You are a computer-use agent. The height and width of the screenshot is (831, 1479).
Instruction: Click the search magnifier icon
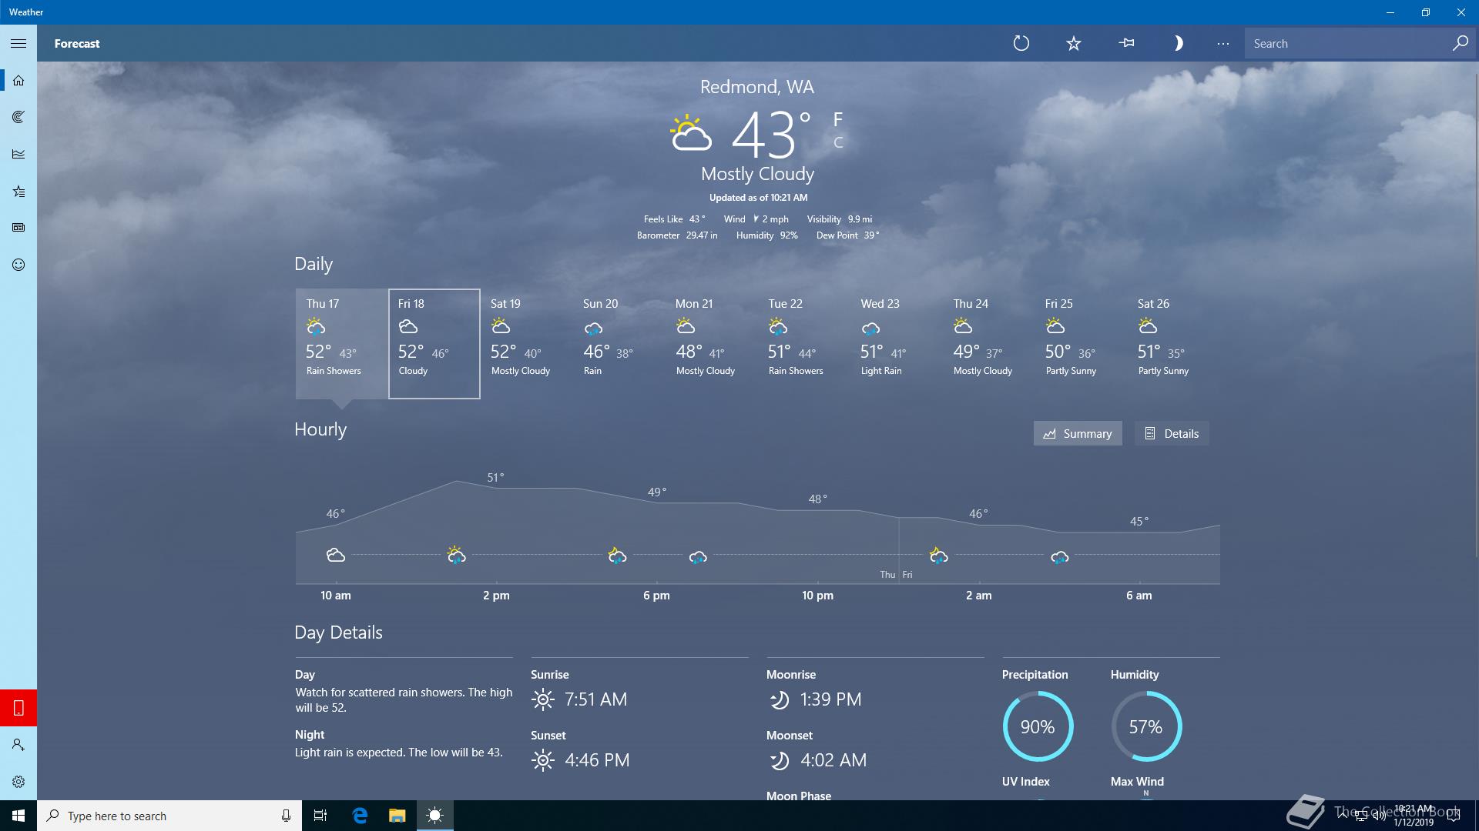1460,44
